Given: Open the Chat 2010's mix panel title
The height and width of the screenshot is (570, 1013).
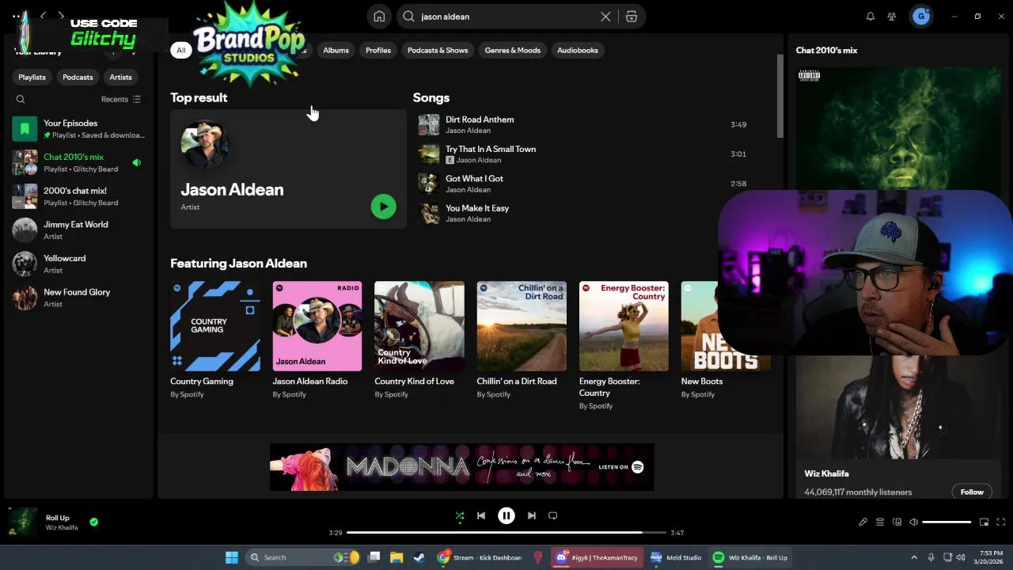Looking at the screenshot, I should point(826,50).
